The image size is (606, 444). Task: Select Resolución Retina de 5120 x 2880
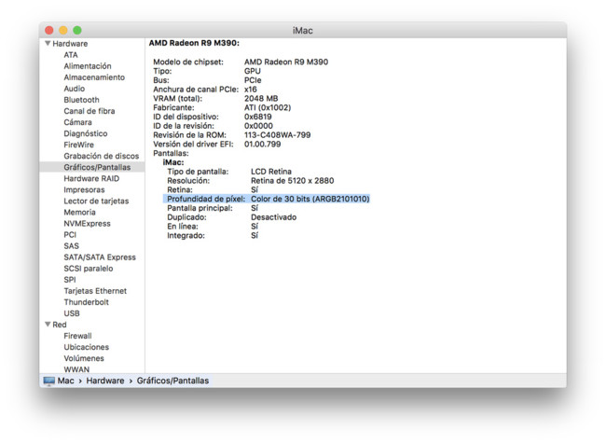[x=251, y=181]
